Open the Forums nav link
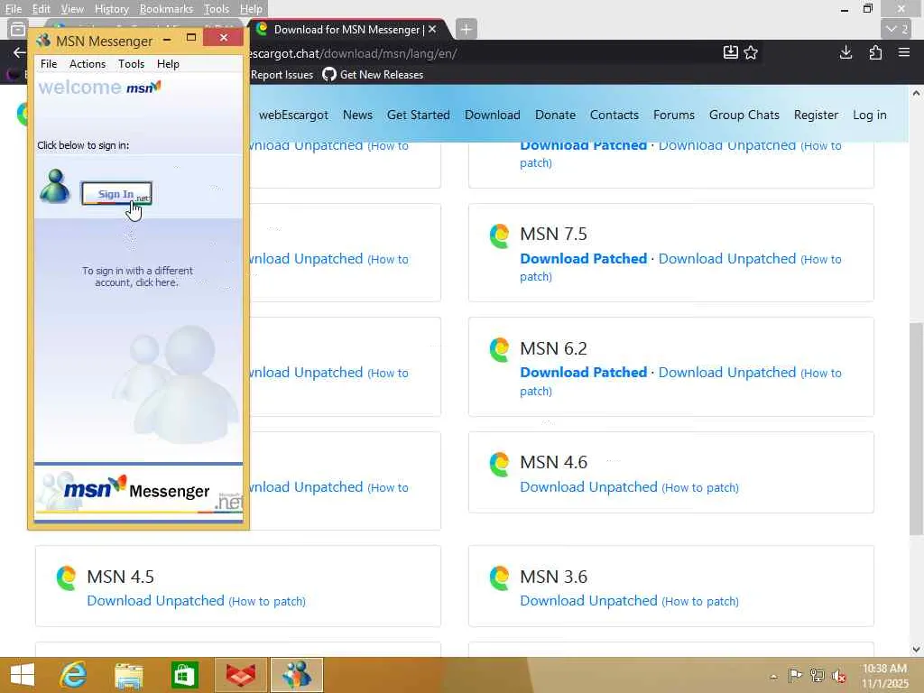The width and height of the screenshot is (924, 693). 673,115
